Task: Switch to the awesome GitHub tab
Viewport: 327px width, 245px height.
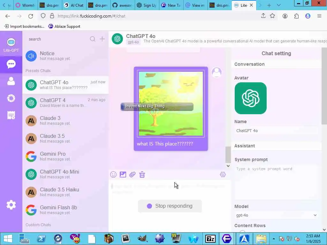Action: click(x=122, y=5)
